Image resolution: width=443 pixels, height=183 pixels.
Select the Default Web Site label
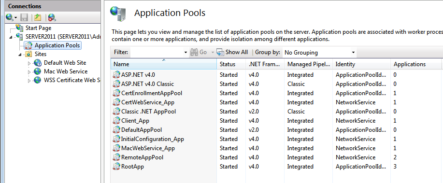click(x=65, y=63)
